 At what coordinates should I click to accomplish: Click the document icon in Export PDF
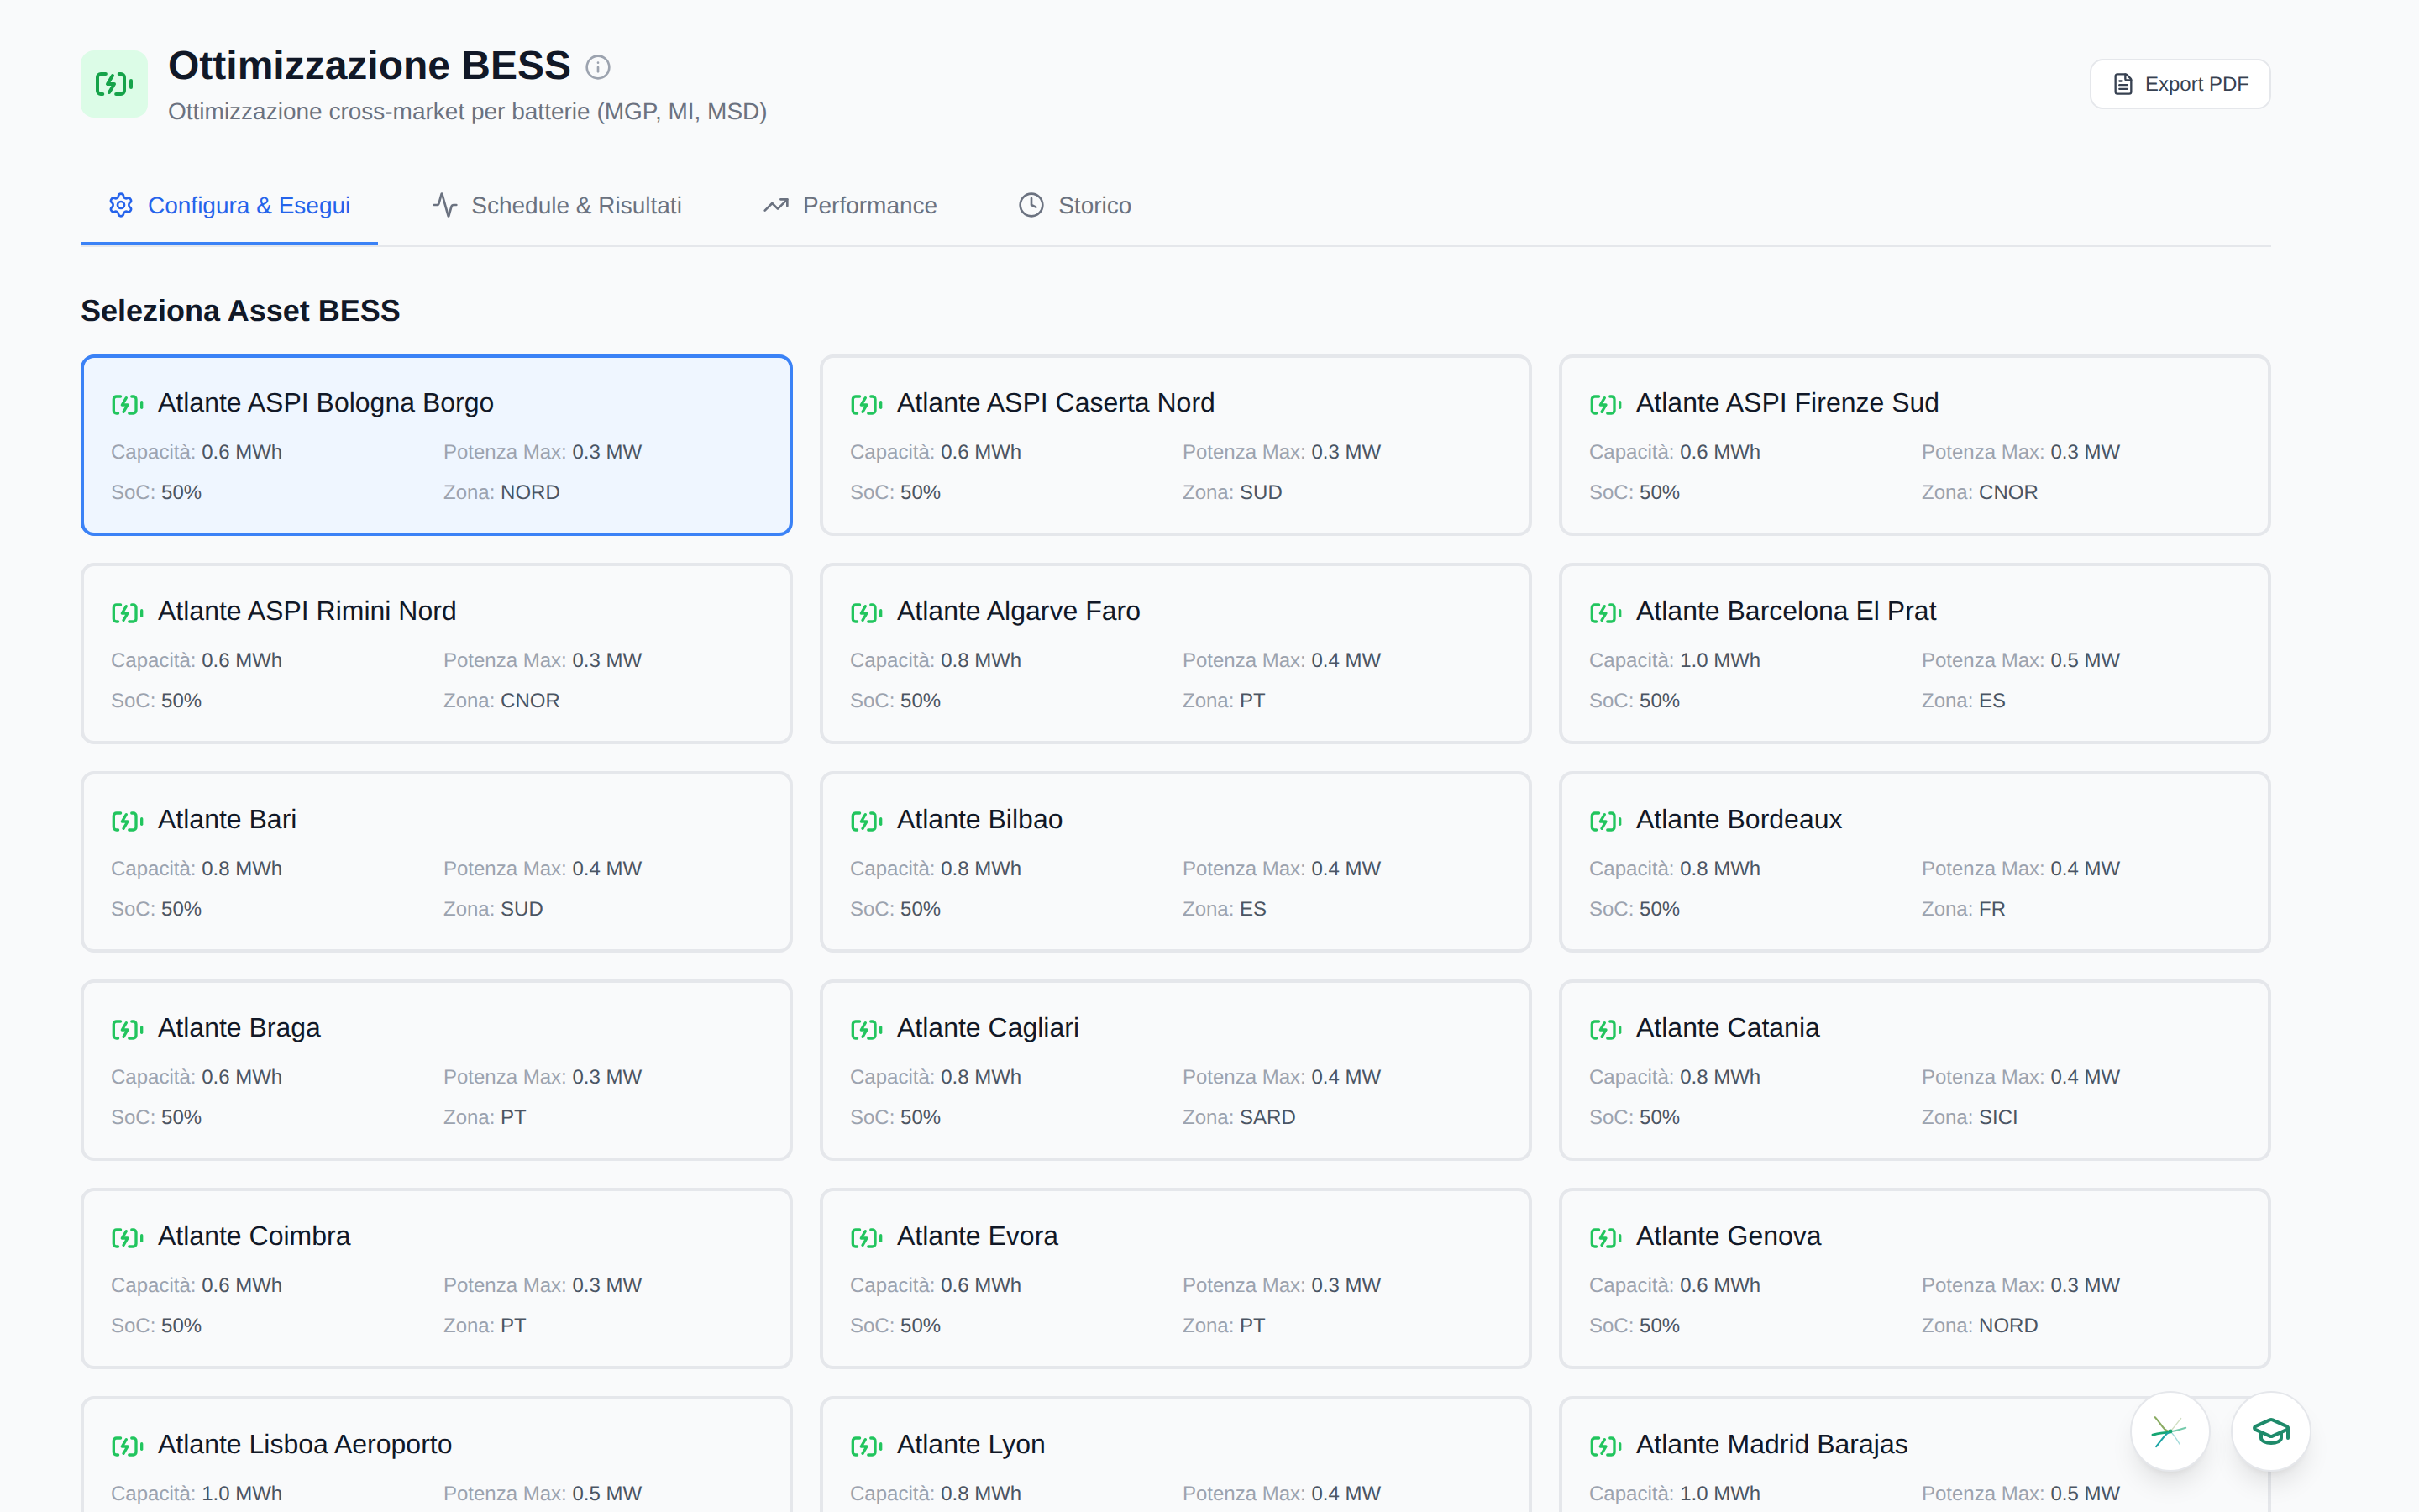point(2123,84)
